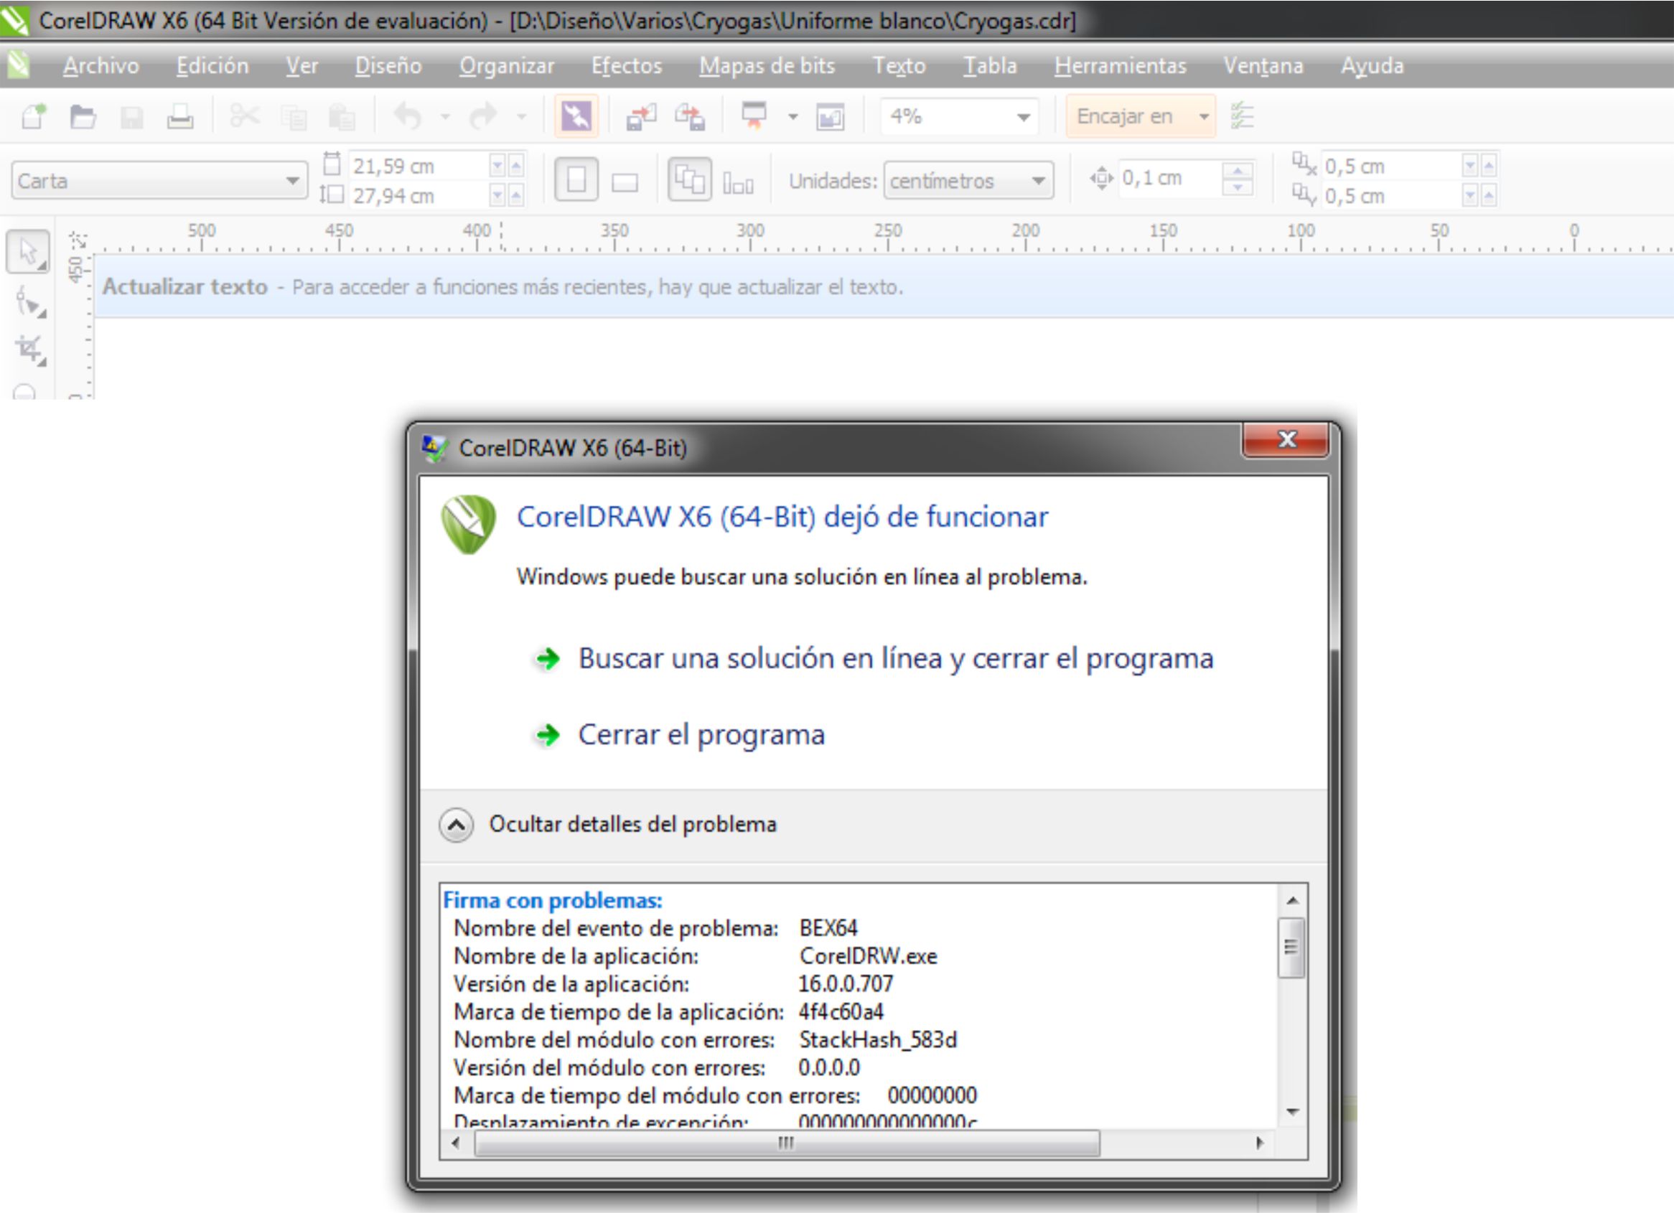The height and width of the screenshot is (1213, 1674).
Task: Click horizontal scrollbar in problem details
Action: tap(786, 1143)
